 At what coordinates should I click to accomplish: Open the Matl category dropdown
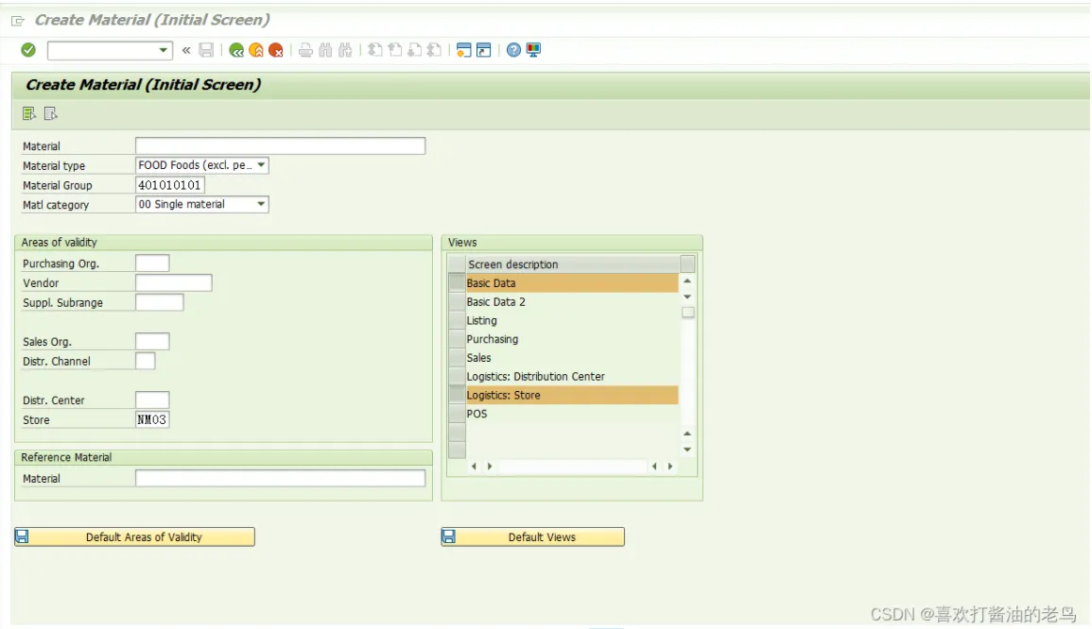(x=261, y=205)
